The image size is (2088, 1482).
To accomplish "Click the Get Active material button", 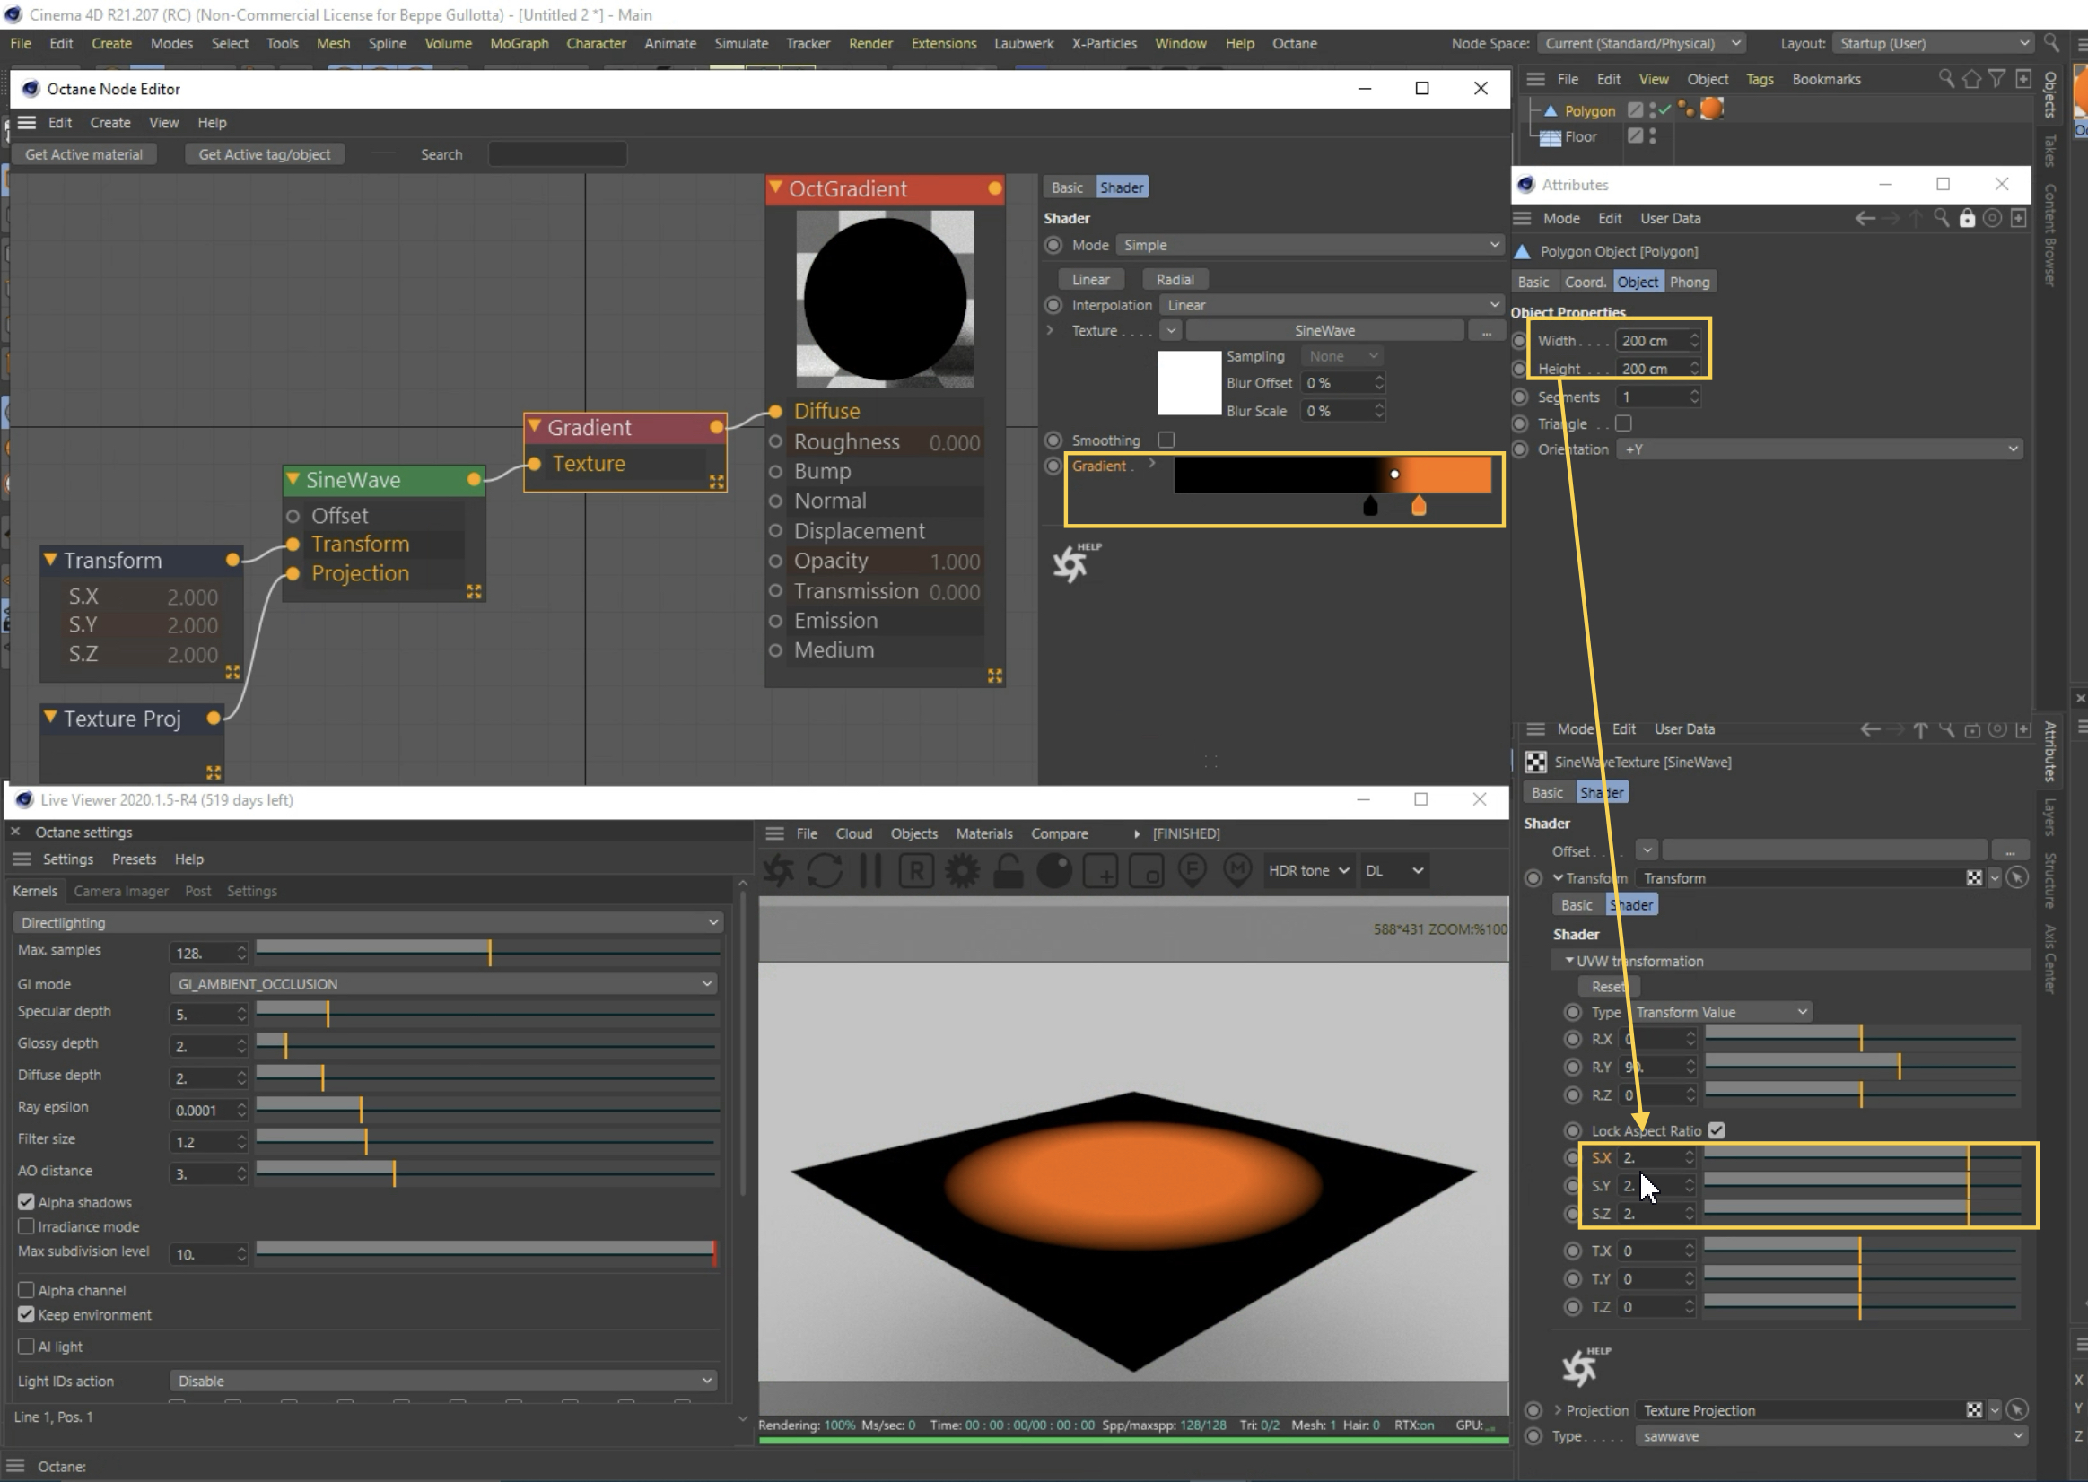I will [x=84, y=154].
